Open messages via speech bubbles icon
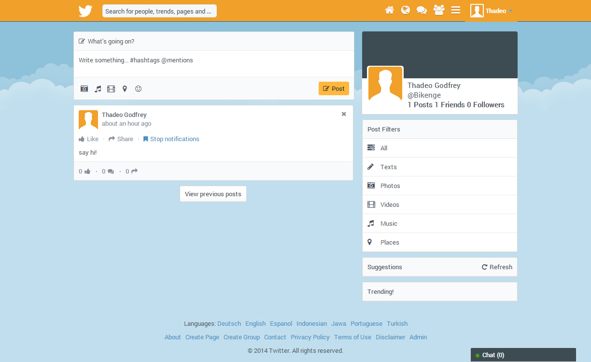 tap(422, 10)
